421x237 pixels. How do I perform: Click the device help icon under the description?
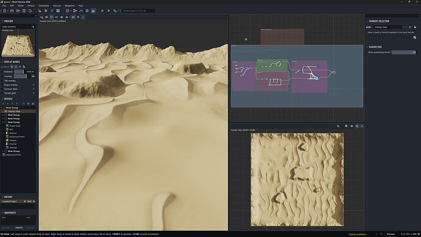[415, 38]
